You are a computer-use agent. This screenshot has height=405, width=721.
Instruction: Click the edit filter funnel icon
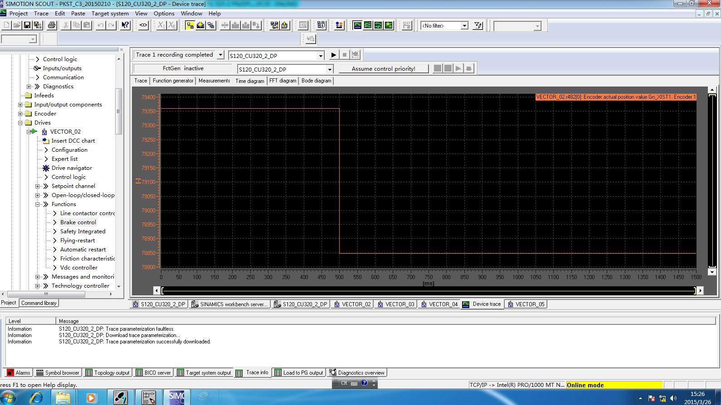coord(477,26)
